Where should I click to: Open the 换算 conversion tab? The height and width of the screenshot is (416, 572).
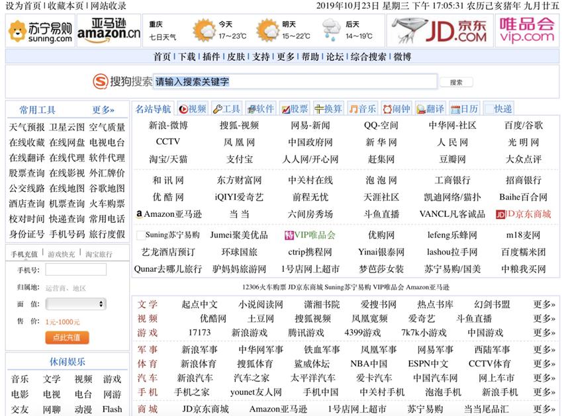coord(328,108)
